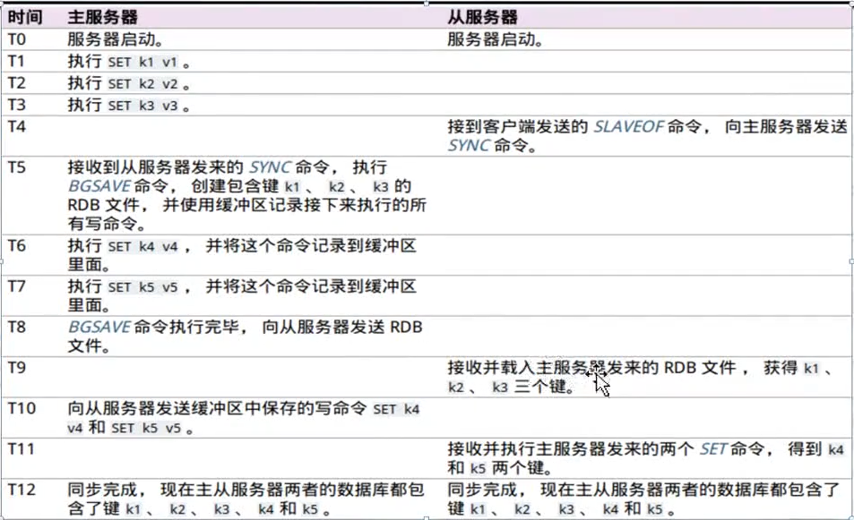Click the SYNC command text in row T4
The height and width of the screenshot is (520, 854).
pyautogui.click(x=469, y=146)
